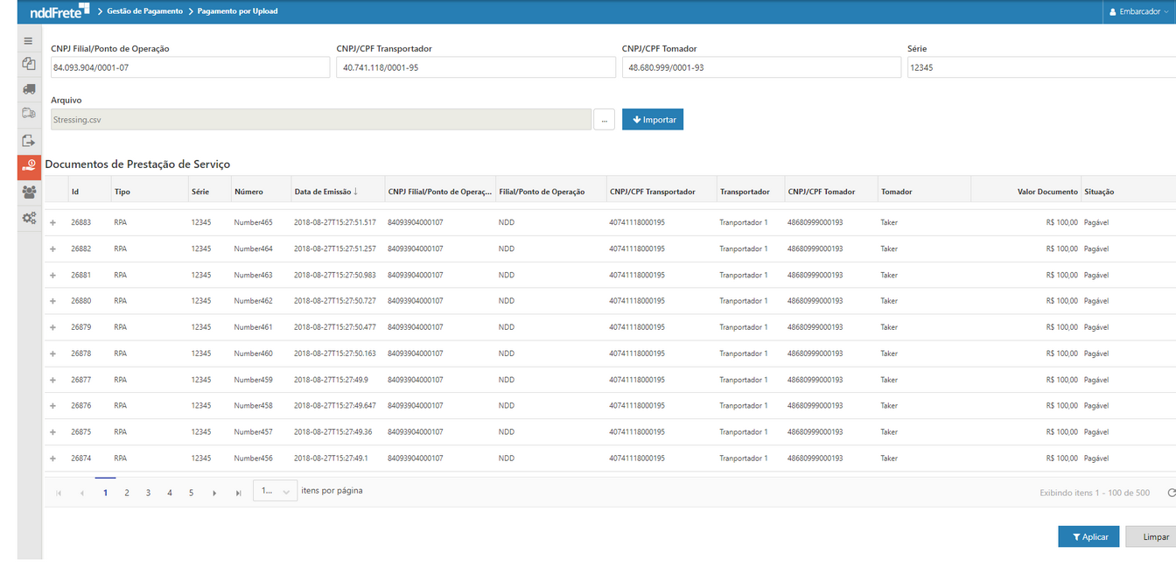Expand row with Id 26879
The width and height of the screenshot is (1176, 581).
[x=52, y=327]
